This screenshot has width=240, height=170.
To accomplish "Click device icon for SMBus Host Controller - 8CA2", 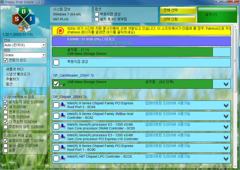I will [x=63, y=116].
